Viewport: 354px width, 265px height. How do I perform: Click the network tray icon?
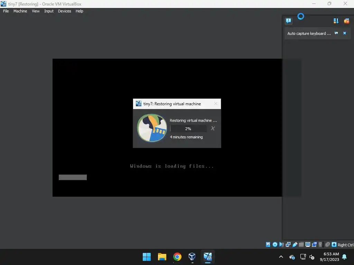(x=303, y=257)
